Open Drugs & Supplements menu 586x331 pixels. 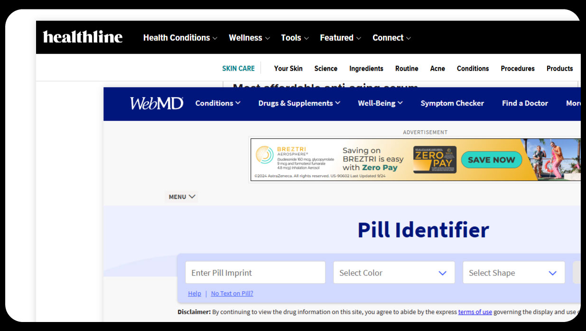(299, 103)
